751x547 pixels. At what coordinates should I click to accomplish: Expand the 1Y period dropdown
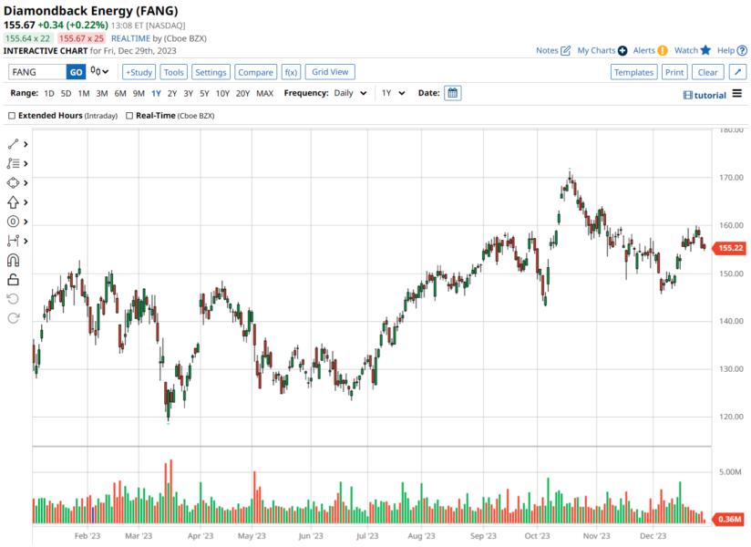point(394,92)
